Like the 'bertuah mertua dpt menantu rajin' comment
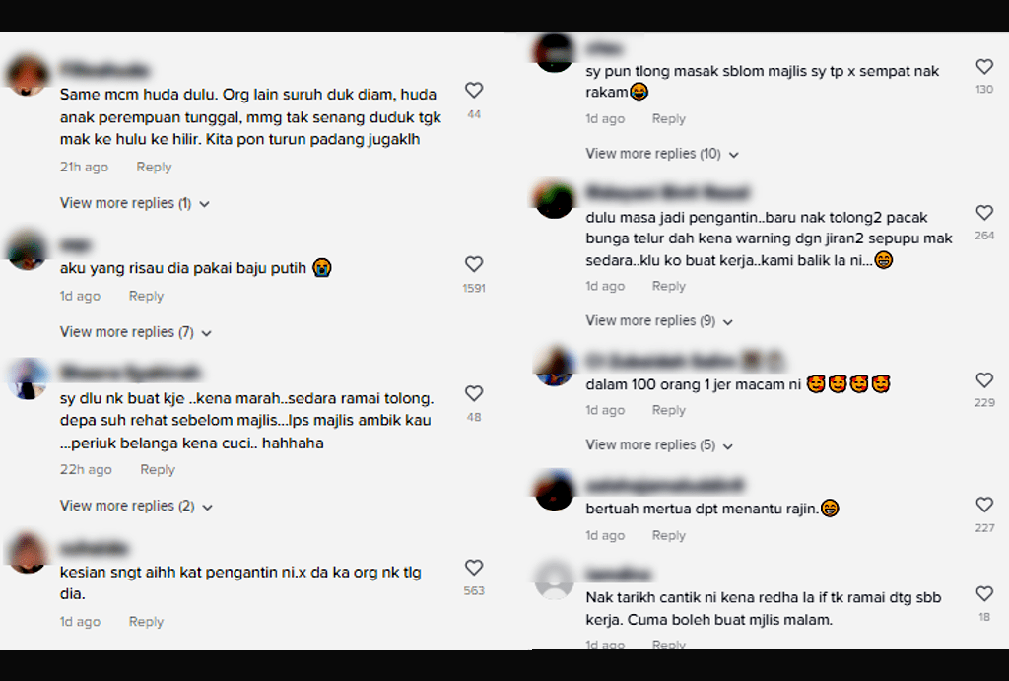 [x=984, y=504]
